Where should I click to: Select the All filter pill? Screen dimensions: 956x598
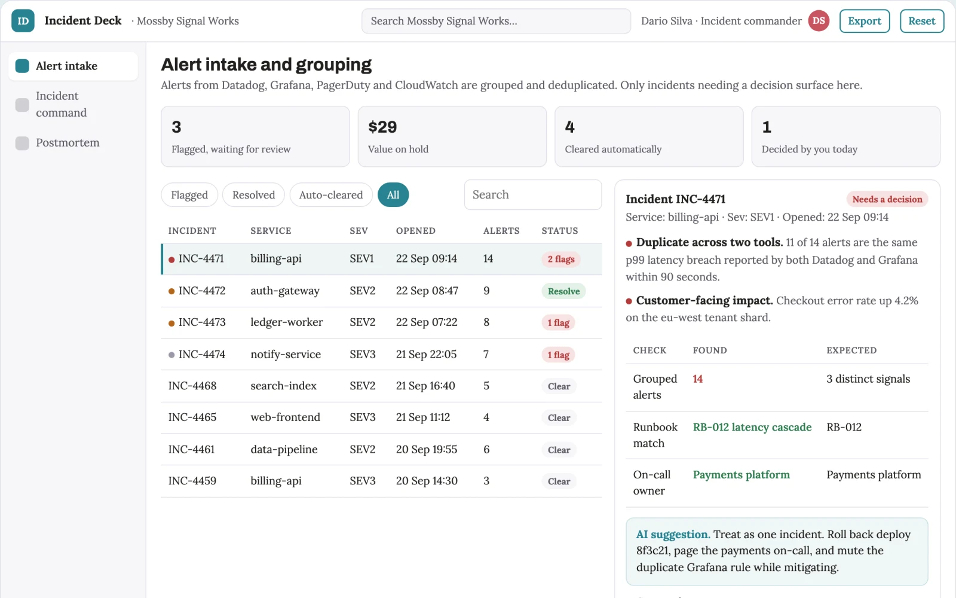pos(393,195)
